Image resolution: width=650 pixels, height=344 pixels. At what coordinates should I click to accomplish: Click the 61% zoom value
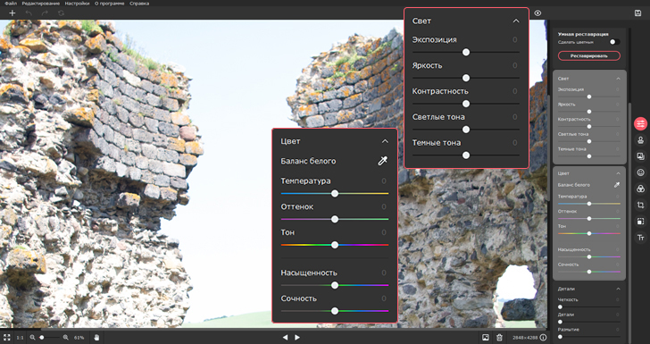point(79,338)
